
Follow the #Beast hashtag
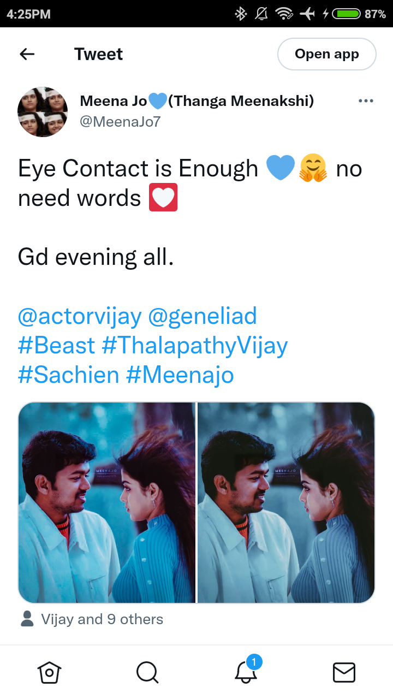57,346
